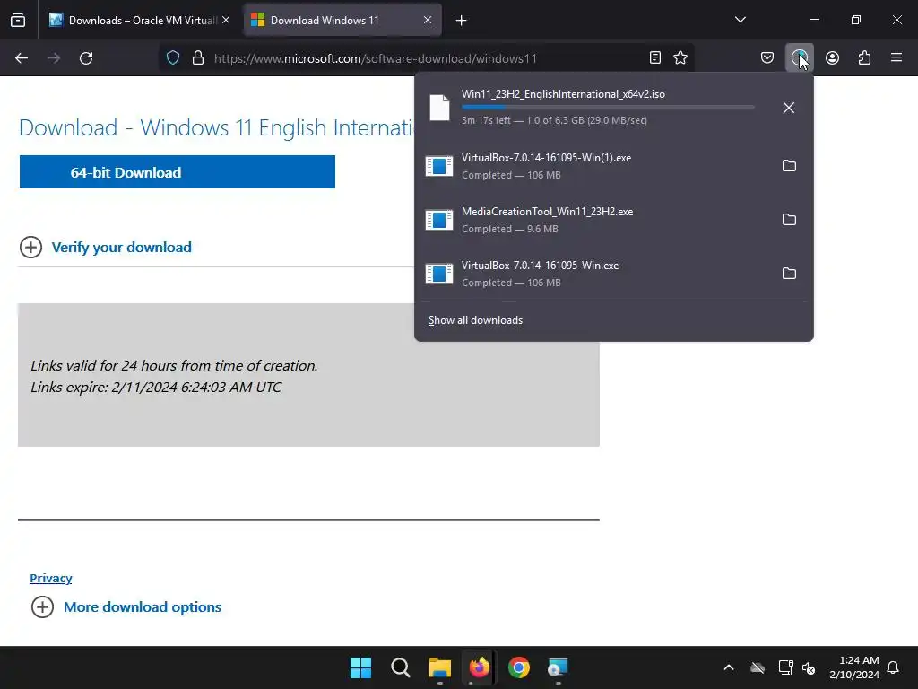Viewport: 918px width, 689px height.
Task: Switch to Firefox in taskbar
Action: point(479,667)
